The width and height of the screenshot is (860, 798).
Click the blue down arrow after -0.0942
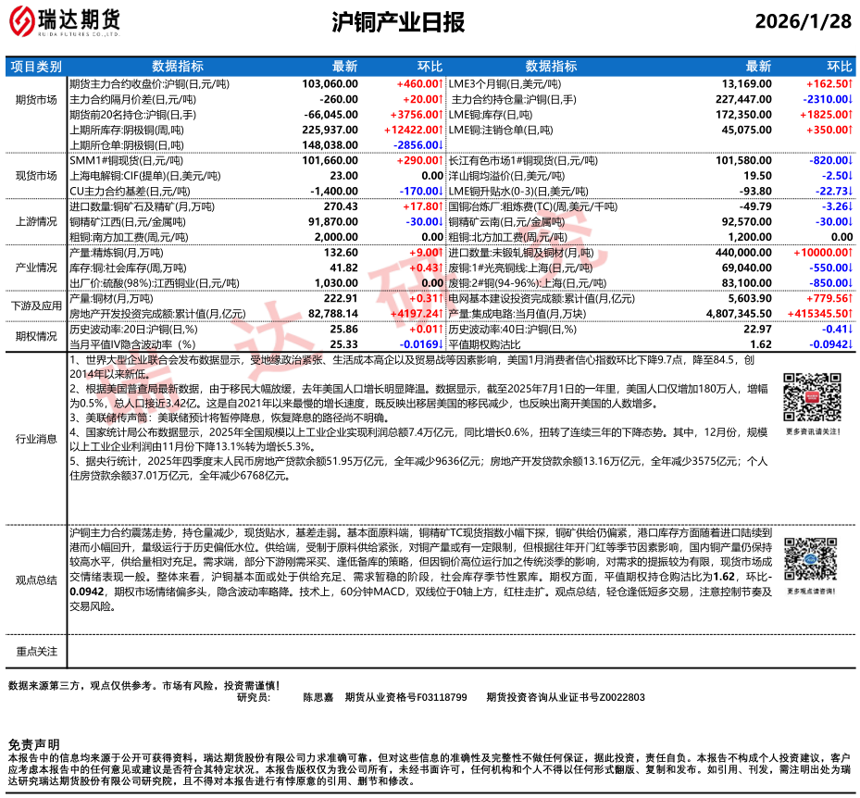[850, 344]
